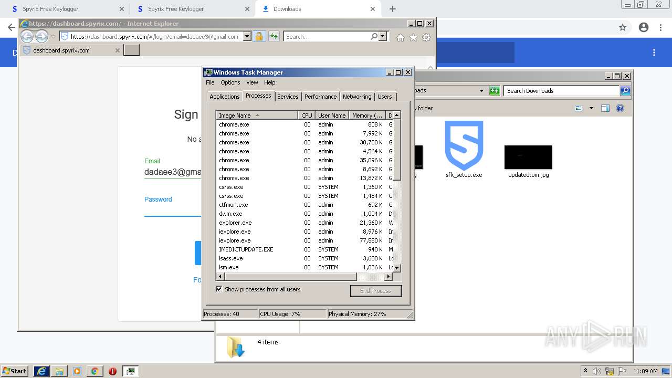Click the volume tray icon
The width and height of the screenshot is (672, 378).
point(597,371)
